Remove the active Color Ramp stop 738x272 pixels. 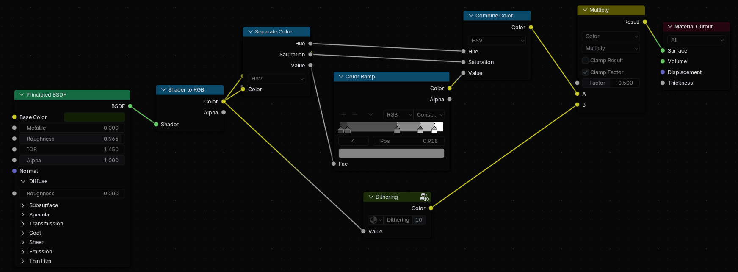[356, 115]
